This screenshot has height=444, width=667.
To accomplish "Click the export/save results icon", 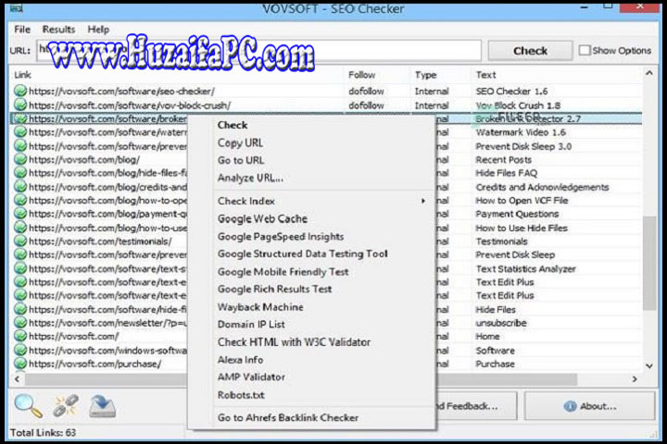I will (x=102, y=404).
